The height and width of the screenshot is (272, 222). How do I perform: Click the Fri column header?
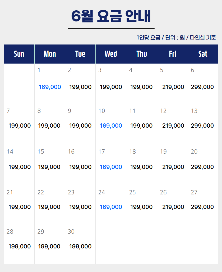click(x=173, y=54)
